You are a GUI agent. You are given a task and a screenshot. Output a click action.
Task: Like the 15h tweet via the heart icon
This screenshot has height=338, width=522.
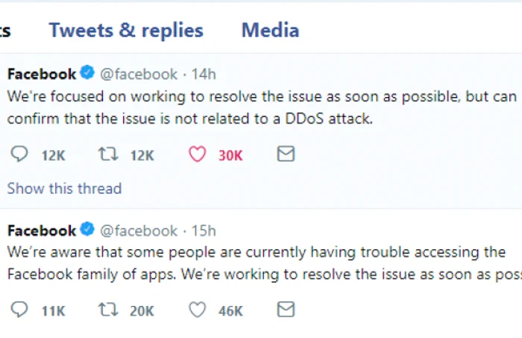click(x=198, y=310)
